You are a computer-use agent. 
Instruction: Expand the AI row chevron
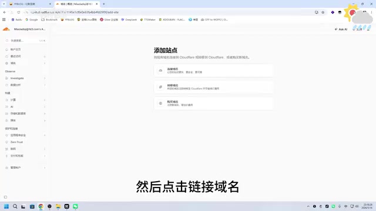[45, 107]
